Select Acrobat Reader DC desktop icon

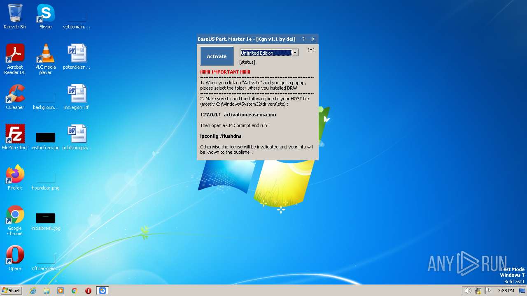click(x=15, y=59)
